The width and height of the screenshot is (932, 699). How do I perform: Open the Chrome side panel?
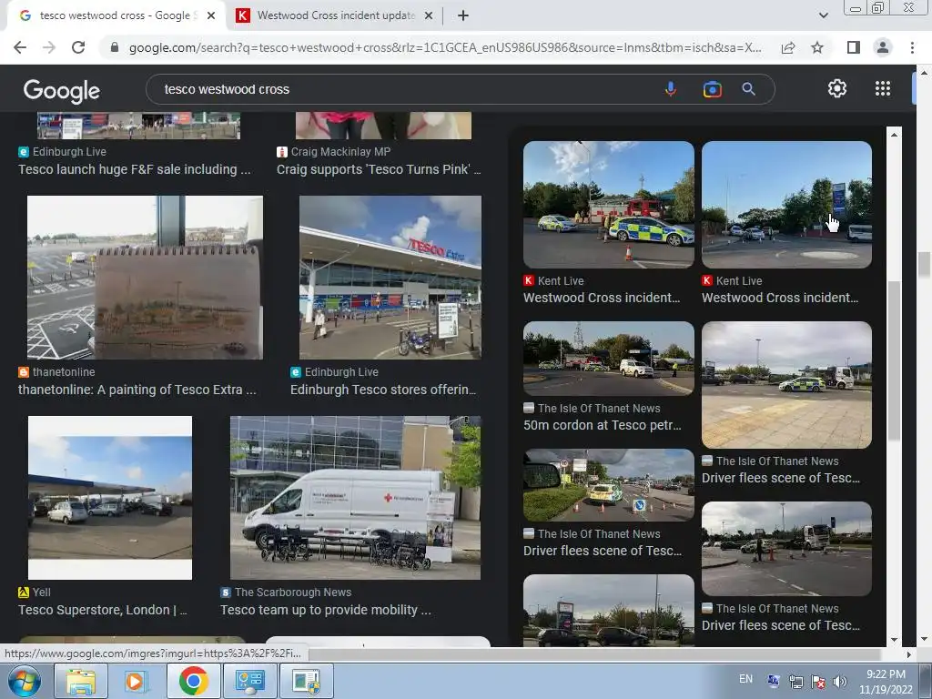[854, 47]
